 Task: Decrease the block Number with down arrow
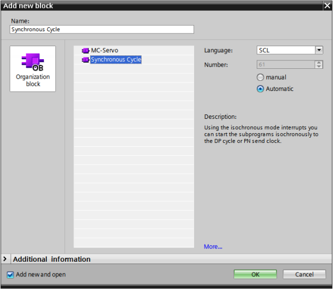click(x=319, y=67)
